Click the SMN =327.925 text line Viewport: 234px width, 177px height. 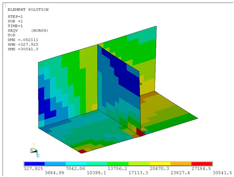[24, 44]
